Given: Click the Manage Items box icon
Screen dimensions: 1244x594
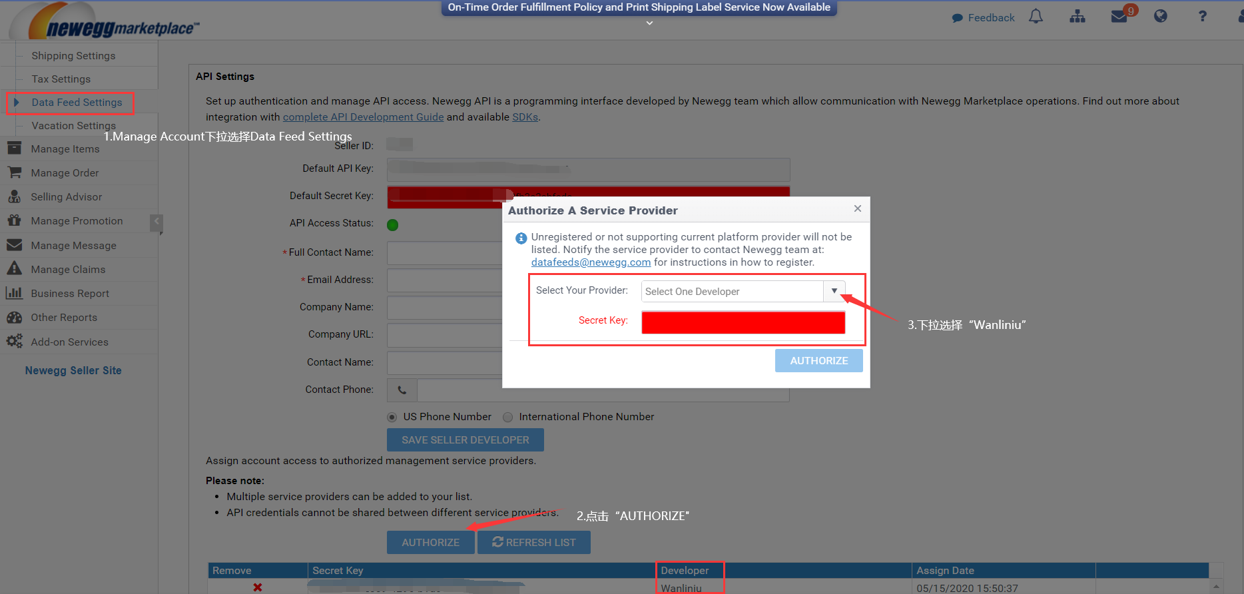Looking at the screenshot, I should click(14, 148).
